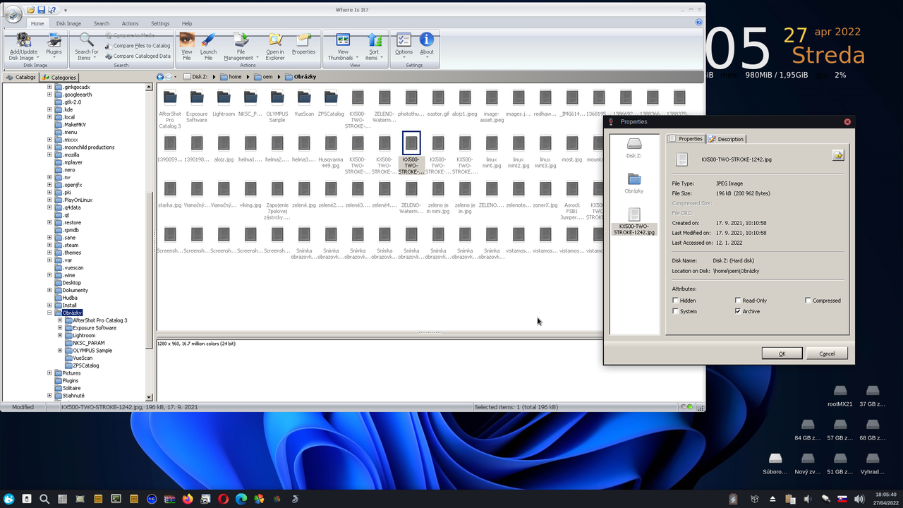Expand the Dokumenty tree node
The width and height of the screenshot is (903, 508).
49,290
